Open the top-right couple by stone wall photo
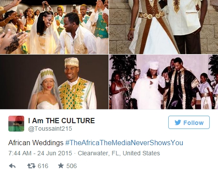Screen dimensions: 218x176 pyautogui.click(x=163, y=27)
